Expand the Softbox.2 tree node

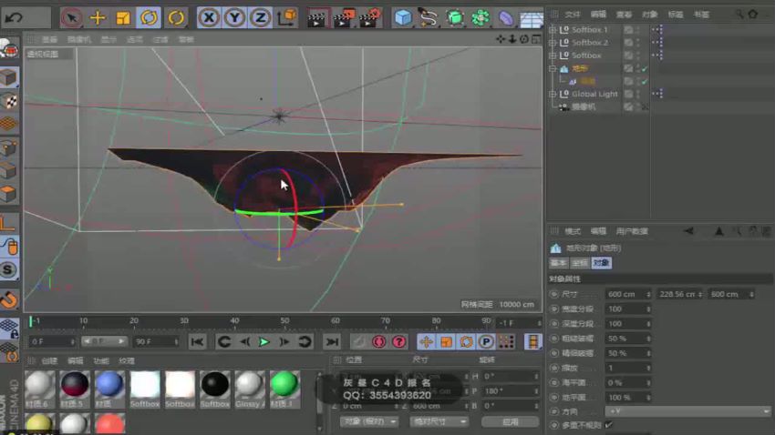[x=553, y=43]
